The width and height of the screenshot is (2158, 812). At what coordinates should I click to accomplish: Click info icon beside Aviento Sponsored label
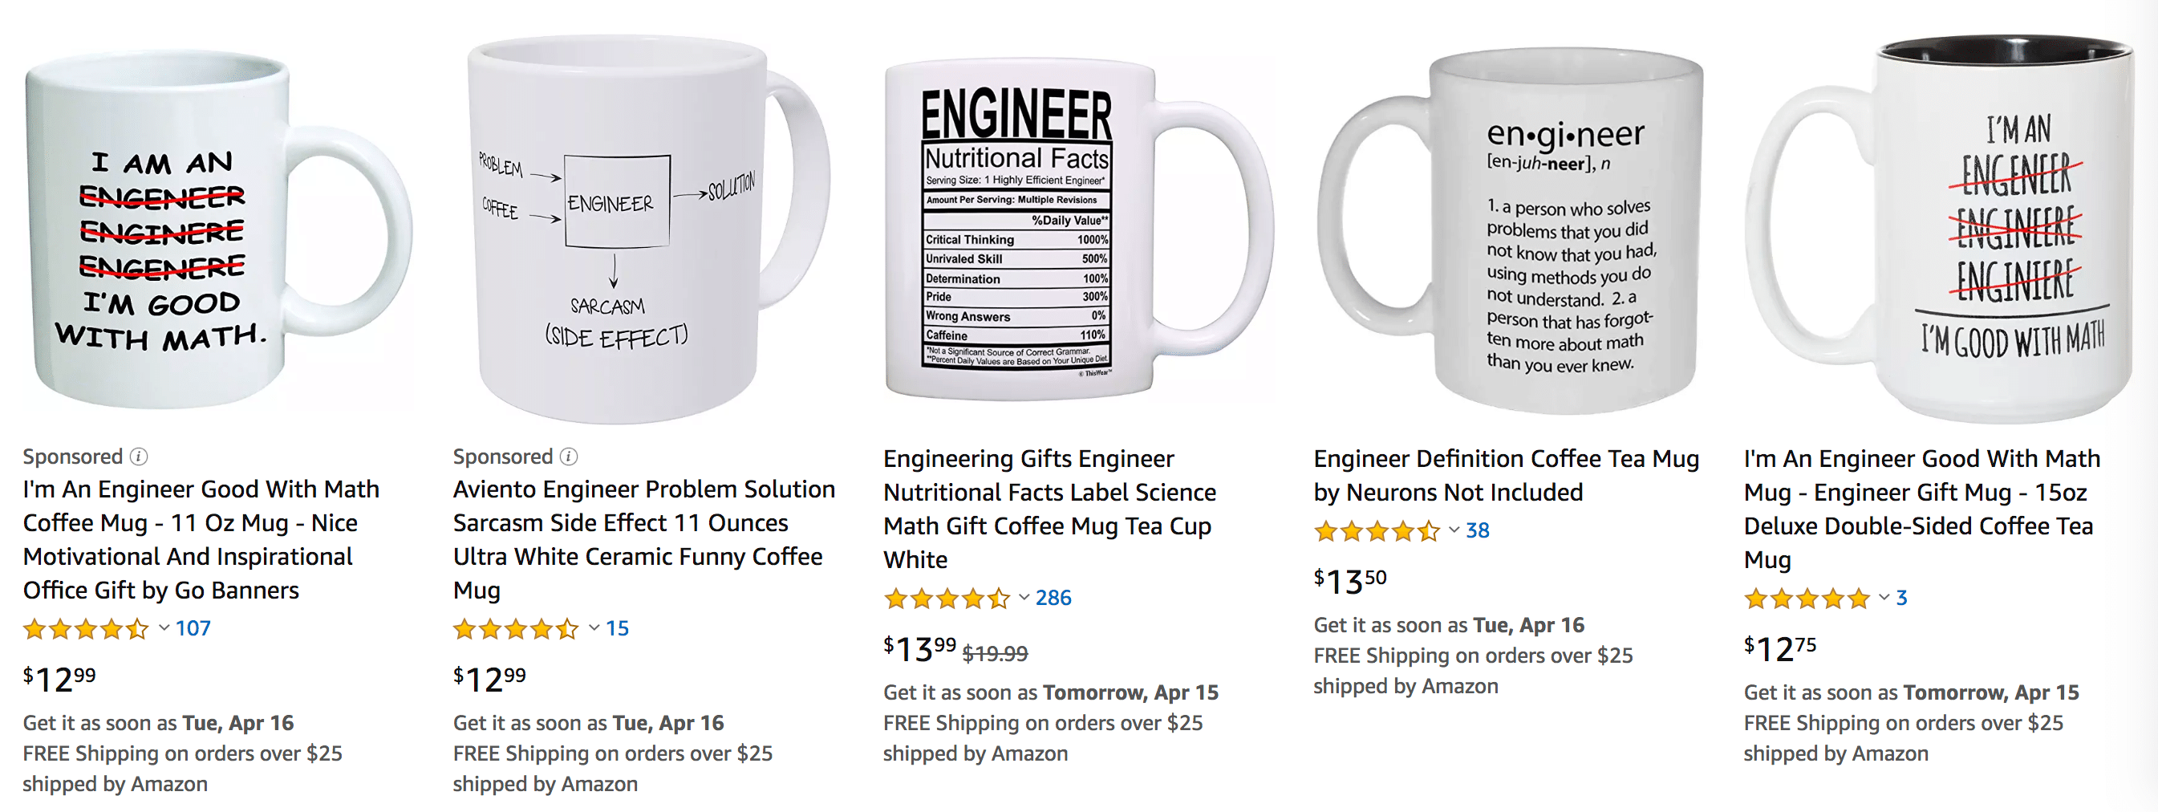tap(569, 456)
